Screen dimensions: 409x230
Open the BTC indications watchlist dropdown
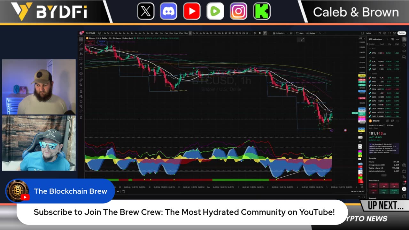[376, 39]
